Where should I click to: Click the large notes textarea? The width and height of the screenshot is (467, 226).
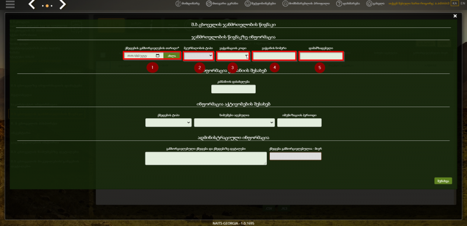[206, 158]
